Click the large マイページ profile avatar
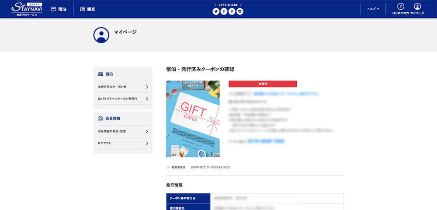 coord(101,35)
